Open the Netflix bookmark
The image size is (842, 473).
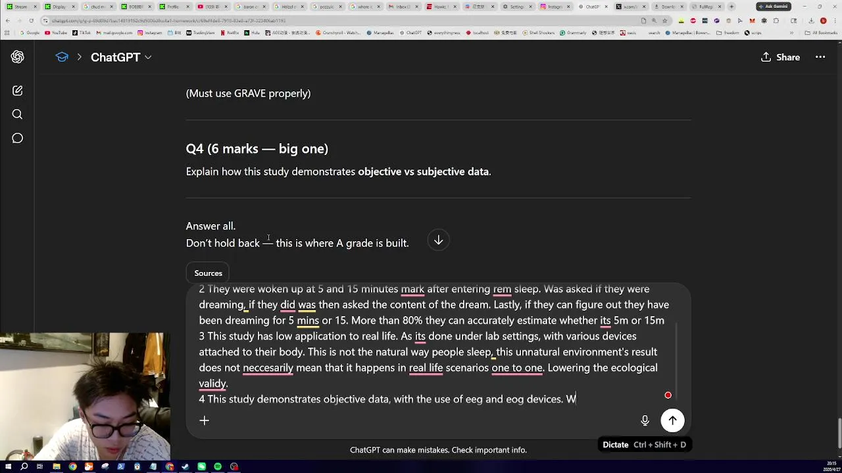(x=229, y=33)
